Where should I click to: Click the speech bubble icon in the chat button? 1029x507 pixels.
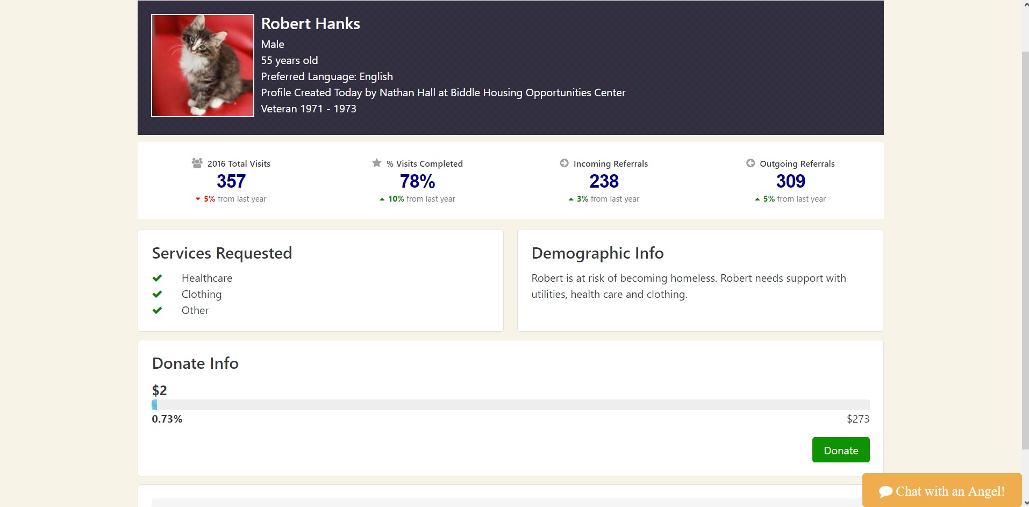click(885, 491)
